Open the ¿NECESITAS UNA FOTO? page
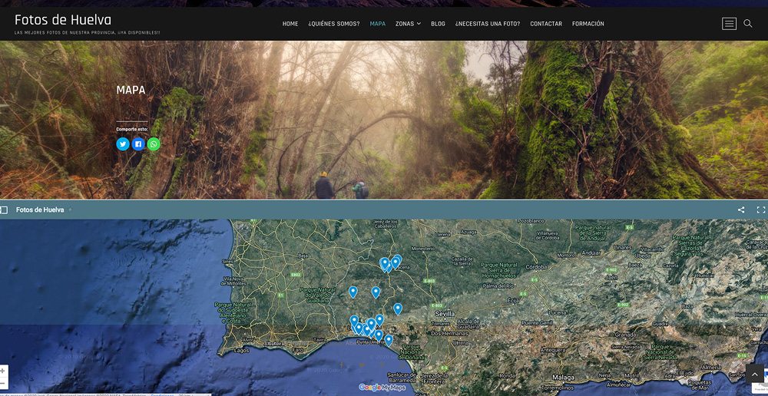Screen dimensions: 768x396 pyautogui.click(x=488, y=24)
